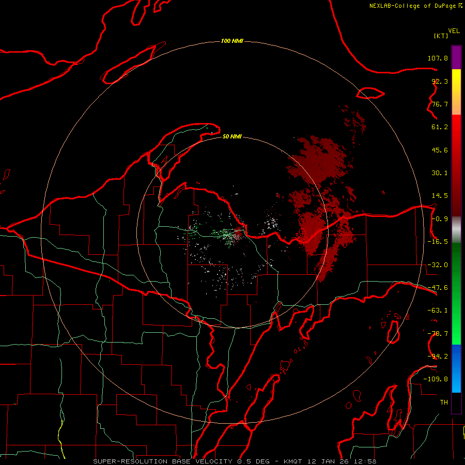Click the -32.0 value on velocity scale
The height and width of the screenshot is (465, 465).
point(438,265)
